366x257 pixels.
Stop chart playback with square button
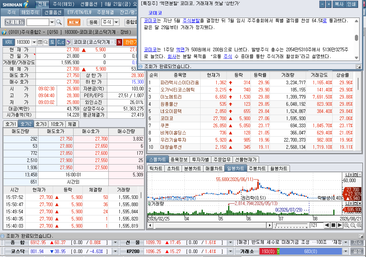(x=333, y=225)
